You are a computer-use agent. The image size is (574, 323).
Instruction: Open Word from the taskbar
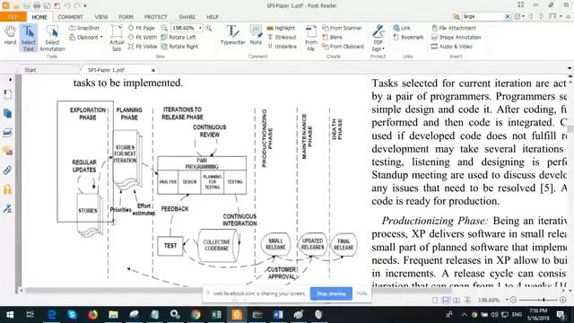(278, 315)
